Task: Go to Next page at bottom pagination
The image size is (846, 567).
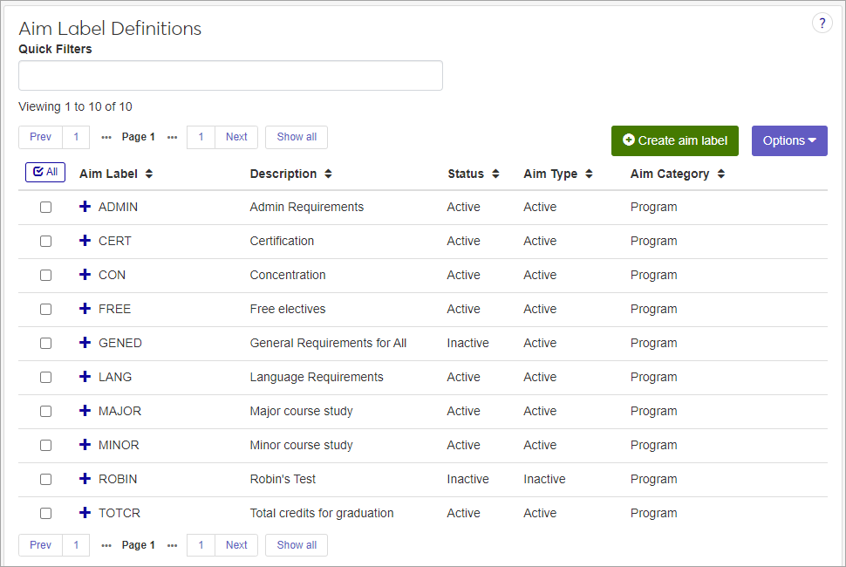Action: coord(236,545)
